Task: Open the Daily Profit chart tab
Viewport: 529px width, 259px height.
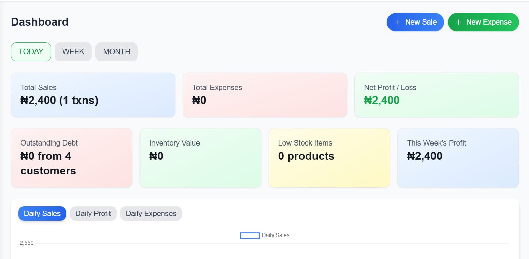Action: click(x=93, y=213)
